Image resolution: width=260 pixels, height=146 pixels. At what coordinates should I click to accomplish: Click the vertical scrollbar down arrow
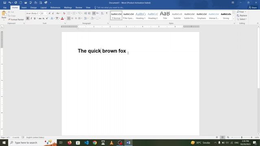pyautogui.click(x=258, y=134)
